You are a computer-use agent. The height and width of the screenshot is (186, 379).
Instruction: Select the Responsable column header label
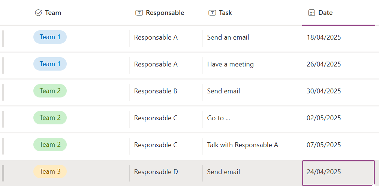(x=165, y=13)
